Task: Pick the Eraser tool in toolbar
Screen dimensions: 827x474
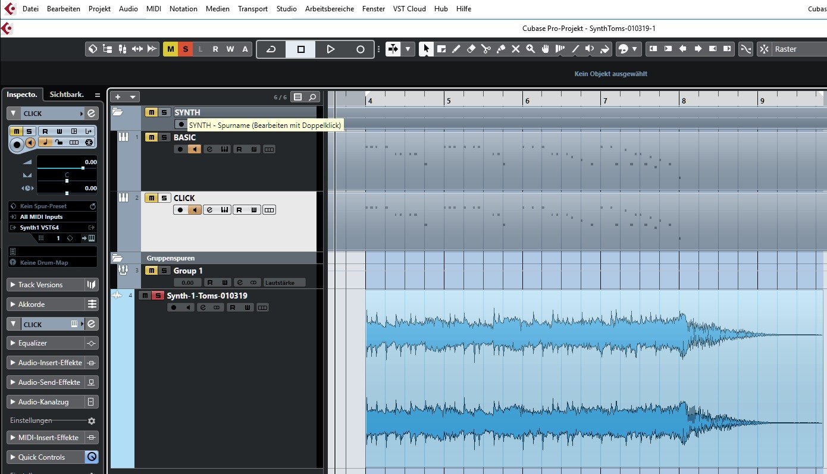Action: [x=471, y=49]
